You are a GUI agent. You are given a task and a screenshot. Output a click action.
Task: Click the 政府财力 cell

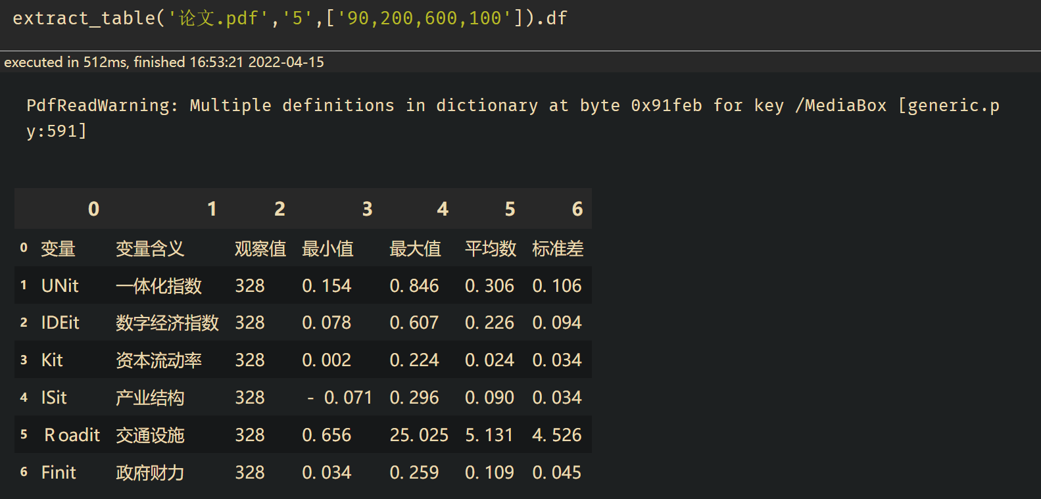150,473
